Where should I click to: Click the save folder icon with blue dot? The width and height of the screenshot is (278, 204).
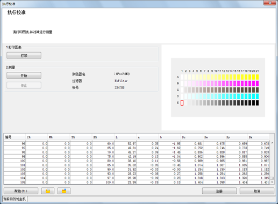64,191
